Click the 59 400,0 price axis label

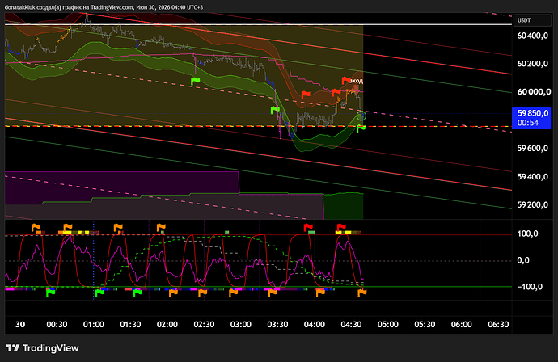pyautogui.click(x=532, y=177)
